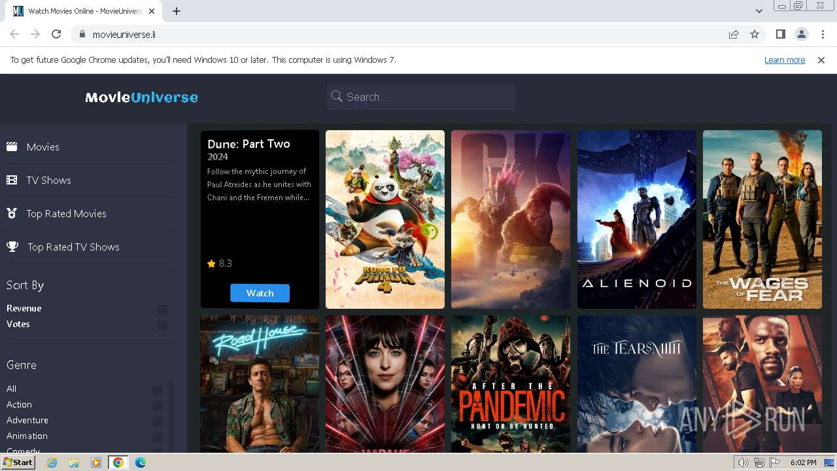Click Chrome icon in taskbar
The image size is (837, 471).
tap(118, 462)
